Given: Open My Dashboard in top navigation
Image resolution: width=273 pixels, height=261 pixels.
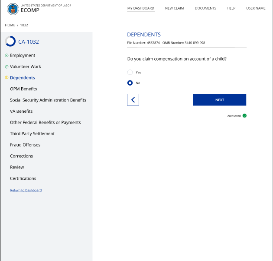Looking at the screenshot, I should [x=141, y=8].
